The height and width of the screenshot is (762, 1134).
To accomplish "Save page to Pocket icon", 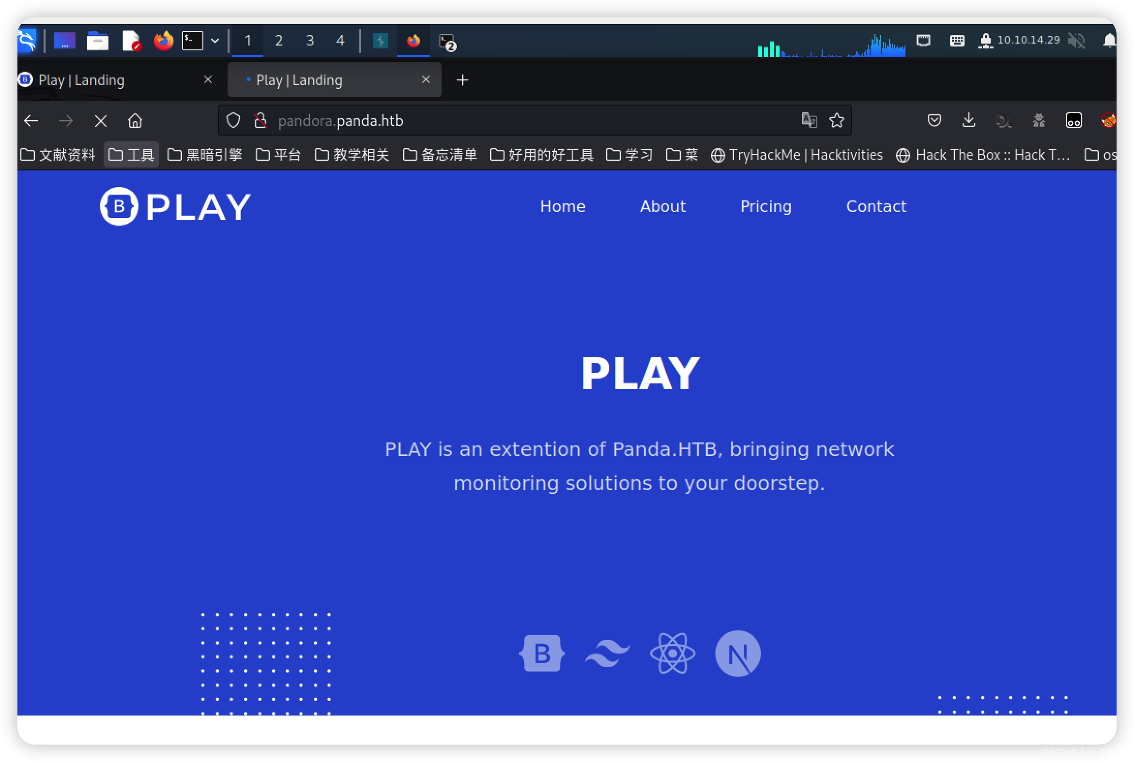I will (x=934, y=120).
